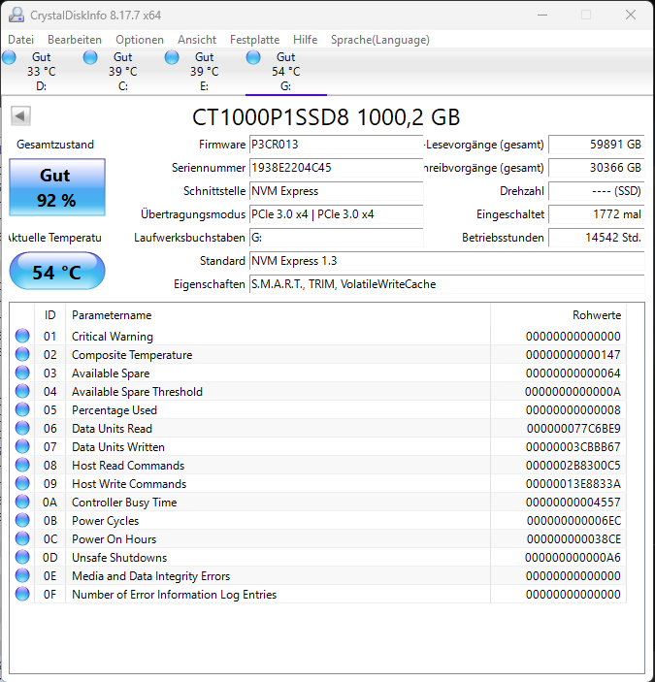Click raw value 00000000004557
The image size is (655, 682).
(573, 503)
